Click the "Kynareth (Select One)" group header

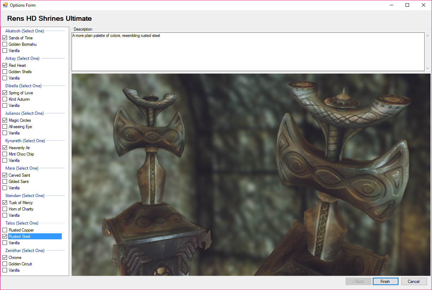click(25, 141)
